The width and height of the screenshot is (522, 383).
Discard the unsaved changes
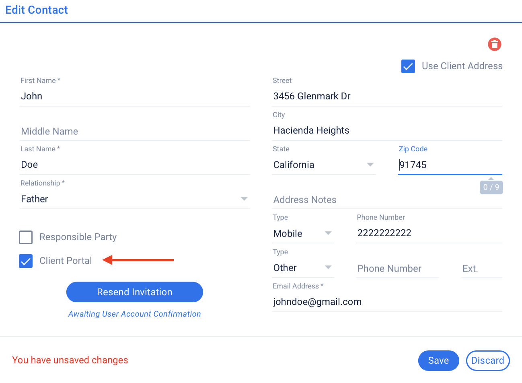[x=487, y=360]
